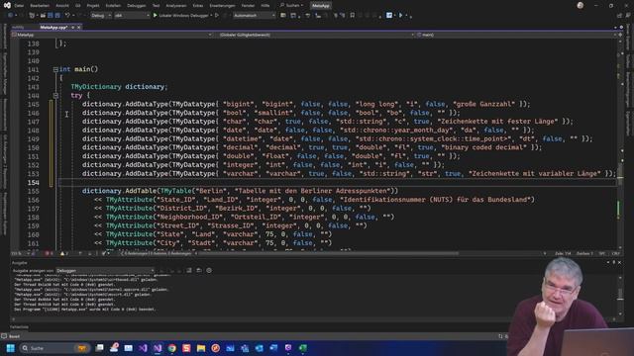
Task: Click the Bereit status icon in the status bar
Action: click(x=4, y=336)
